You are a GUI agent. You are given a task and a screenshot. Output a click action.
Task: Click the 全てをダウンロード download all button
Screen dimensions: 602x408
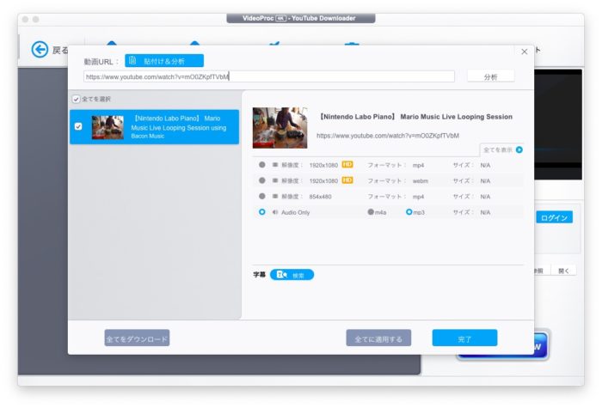[x=137, y=338]
